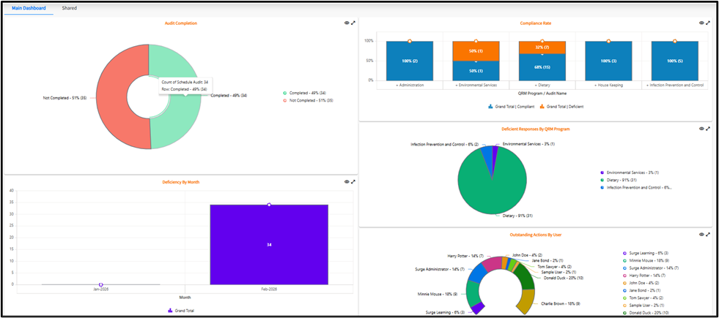Click the purple Feb-2026 deficiency bar

269,245
